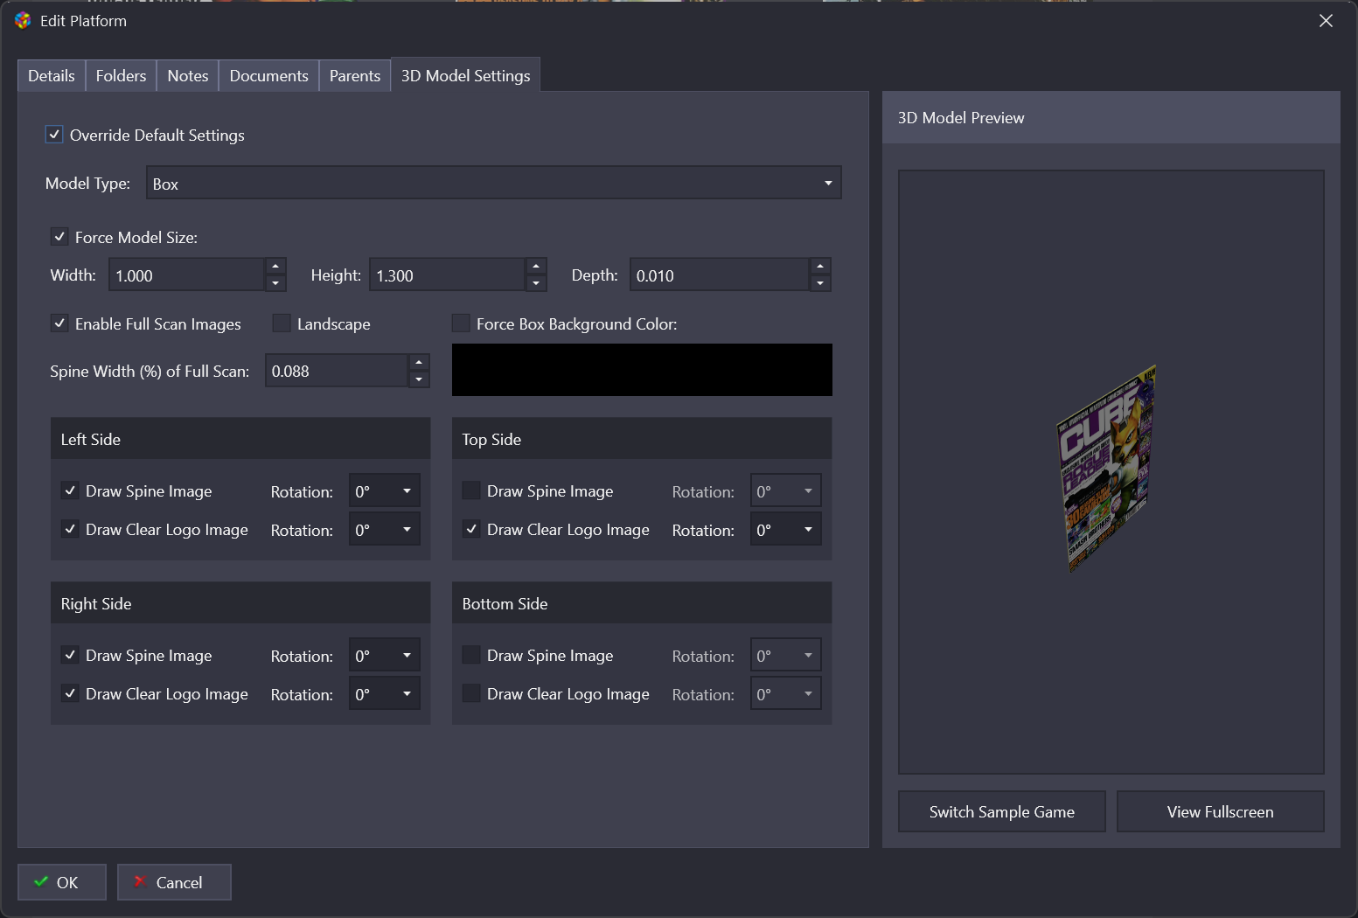Open Right Side clear logo Rotation dropdown
1358x918 pixels.
[384, 693]
